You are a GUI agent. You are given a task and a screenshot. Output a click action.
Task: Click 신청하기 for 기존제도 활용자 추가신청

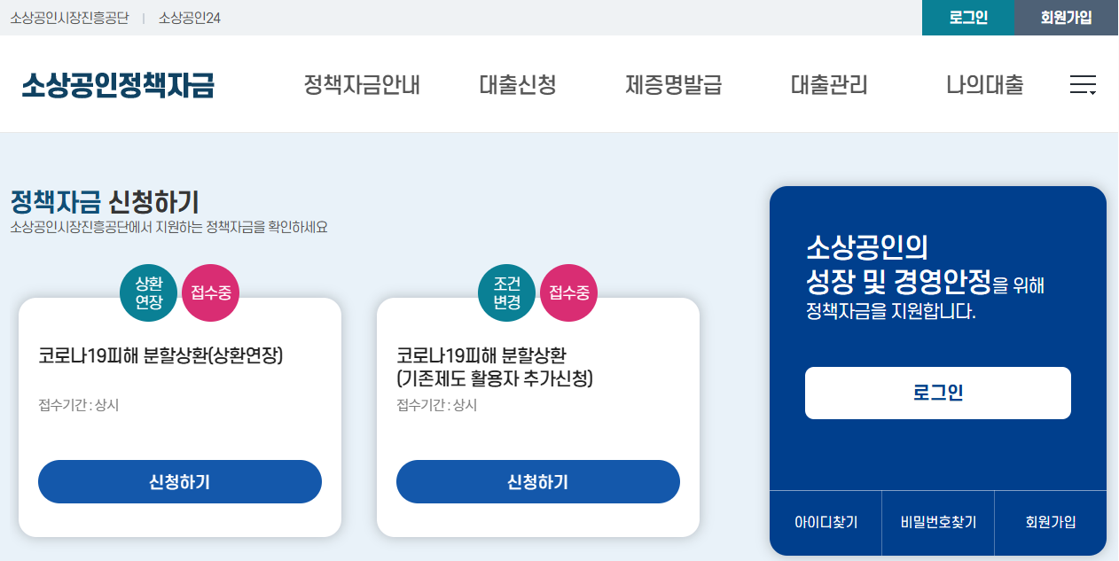(537, 481)
